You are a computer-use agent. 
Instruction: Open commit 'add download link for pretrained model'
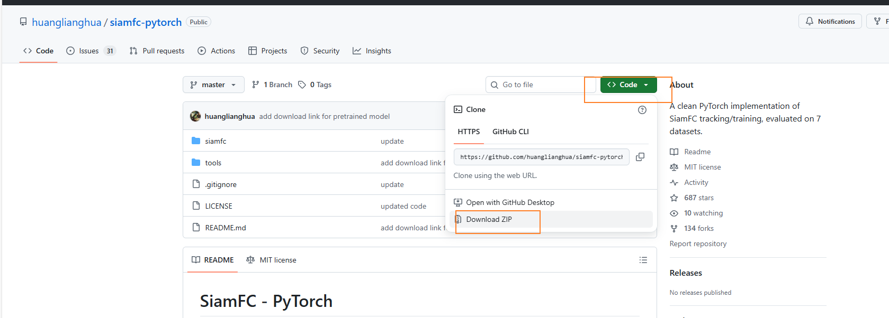click(324, 116)
